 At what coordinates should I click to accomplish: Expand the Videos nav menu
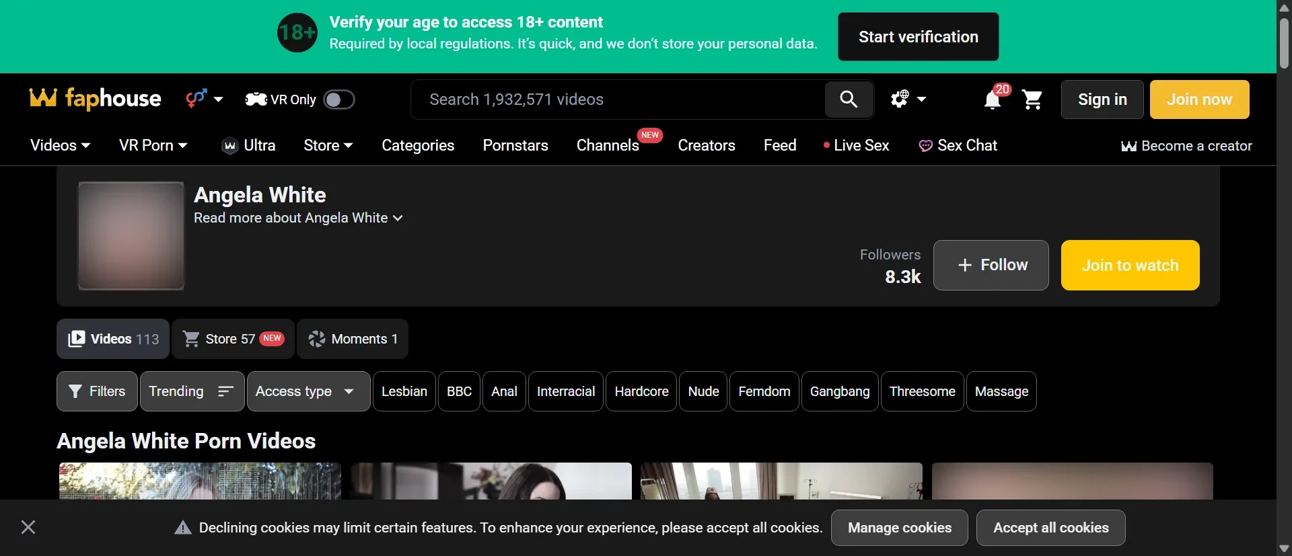tap(60, 145)
